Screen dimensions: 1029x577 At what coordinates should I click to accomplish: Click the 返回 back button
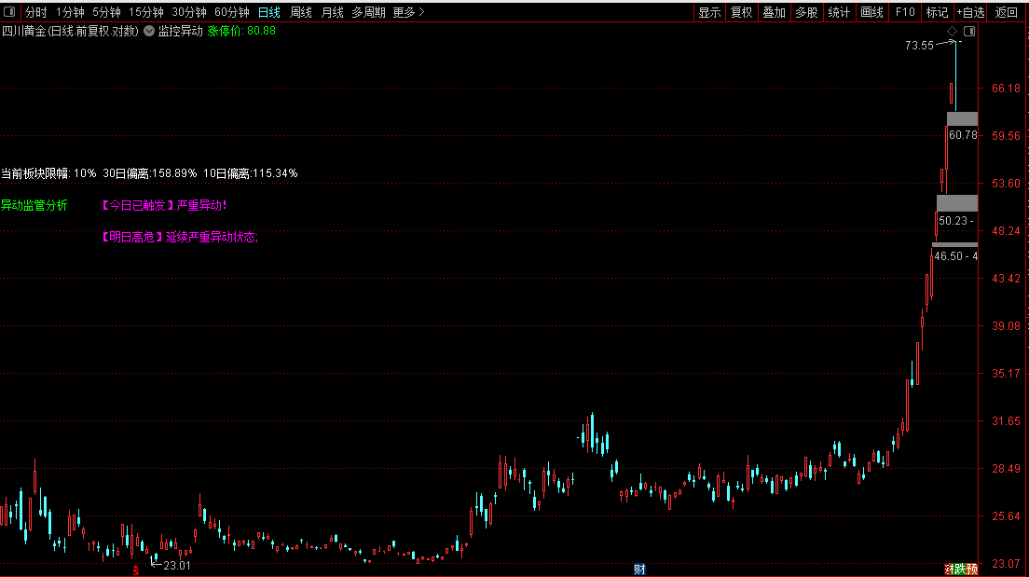point(1006,12)
